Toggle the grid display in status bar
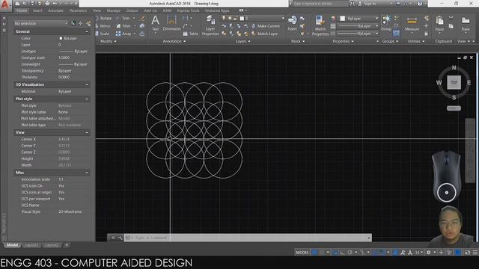 coord(314,253)
